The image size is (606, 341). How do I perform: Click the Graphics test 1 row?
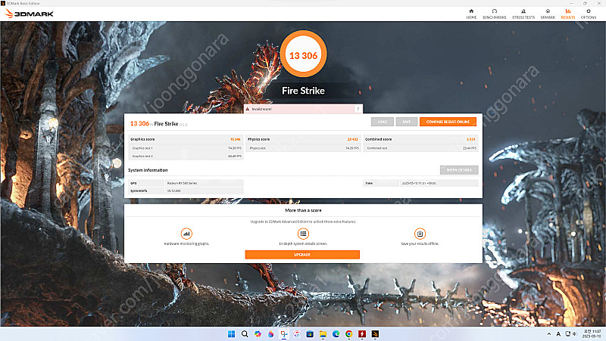click(186, 148)
